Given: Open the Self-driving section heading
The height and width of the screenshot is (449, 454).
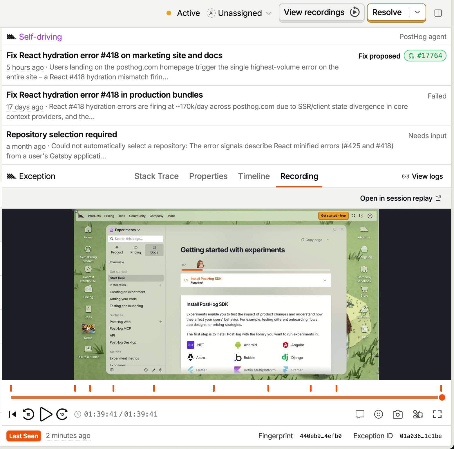Looking at the screenshot, I should 40,37.
